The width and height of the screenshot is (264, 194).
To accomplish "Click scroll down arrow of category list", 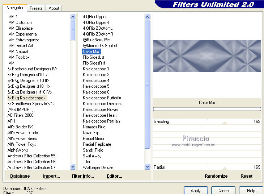I will pos(73,167).
